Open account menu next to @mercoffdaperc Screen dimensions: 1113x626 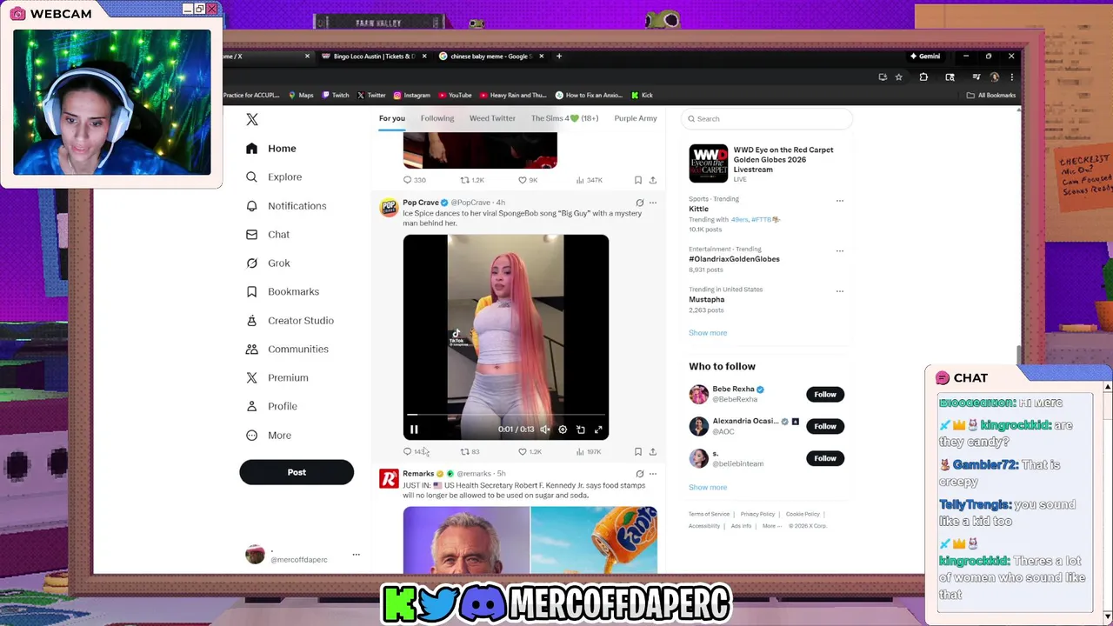click(x=356, y=555)
